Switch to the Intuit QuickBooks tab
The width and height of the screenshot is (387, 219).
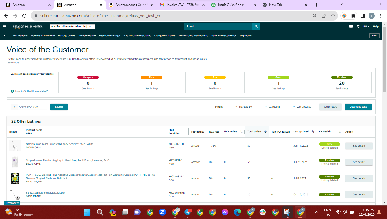(x=233, y=5)
